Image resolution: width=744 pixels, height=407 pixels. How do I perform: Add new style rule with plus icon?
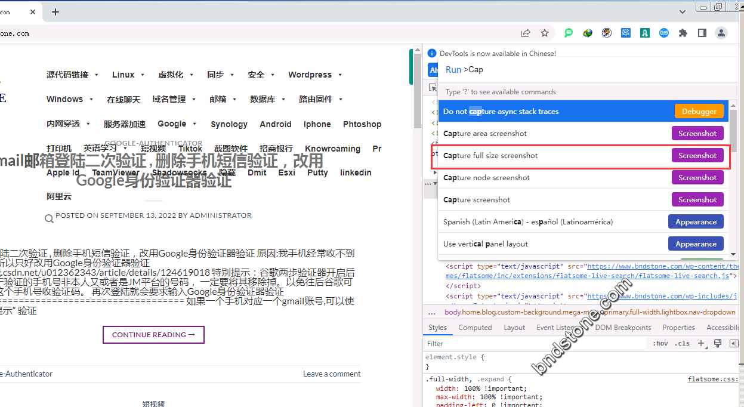(x=701, y=344)
